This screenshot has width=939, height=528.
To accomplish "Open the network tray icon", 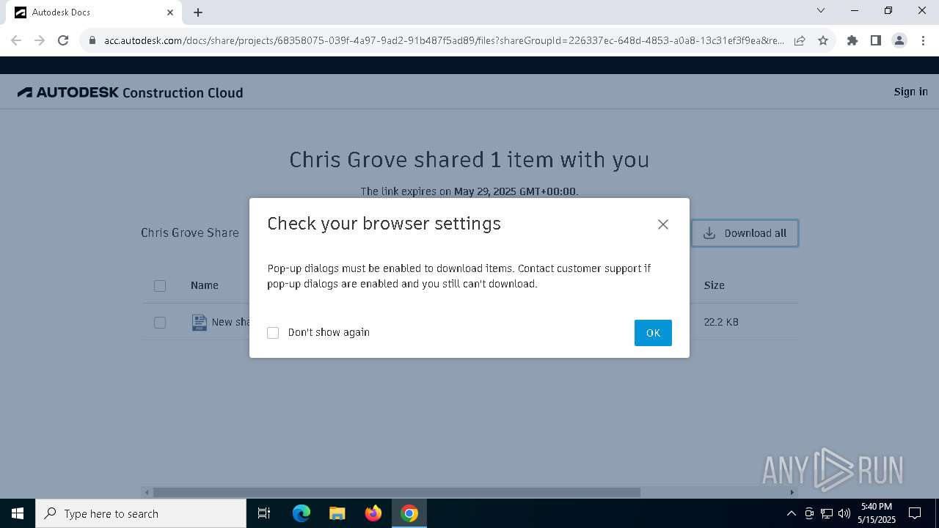I will coord(827,513).
